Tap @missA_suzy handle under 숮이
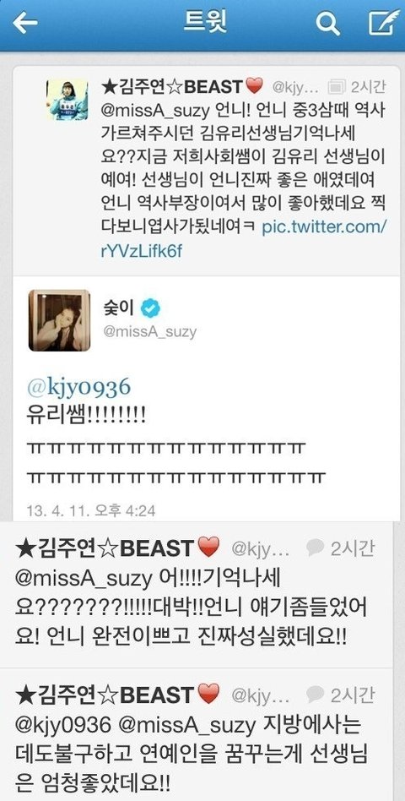This screenshot has height=801, width=405. point(149,331)
